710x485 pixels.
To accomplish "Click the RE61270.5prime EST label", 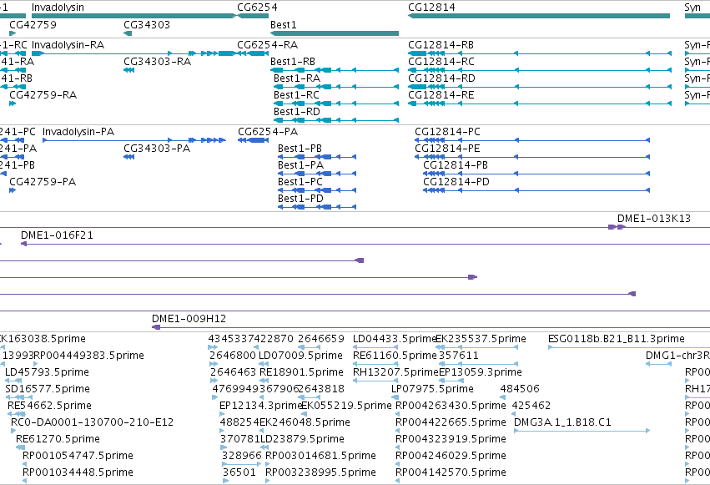I will [58, 439].
